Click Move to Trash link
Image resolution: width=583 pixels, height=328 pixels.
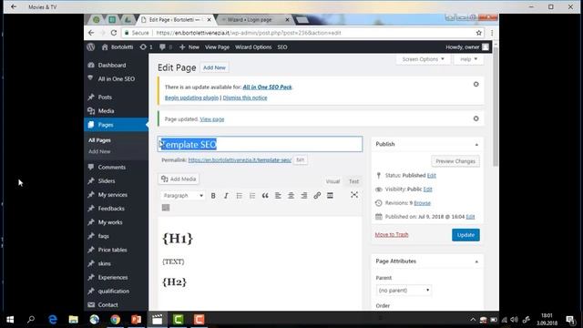[x=392, y=235]
